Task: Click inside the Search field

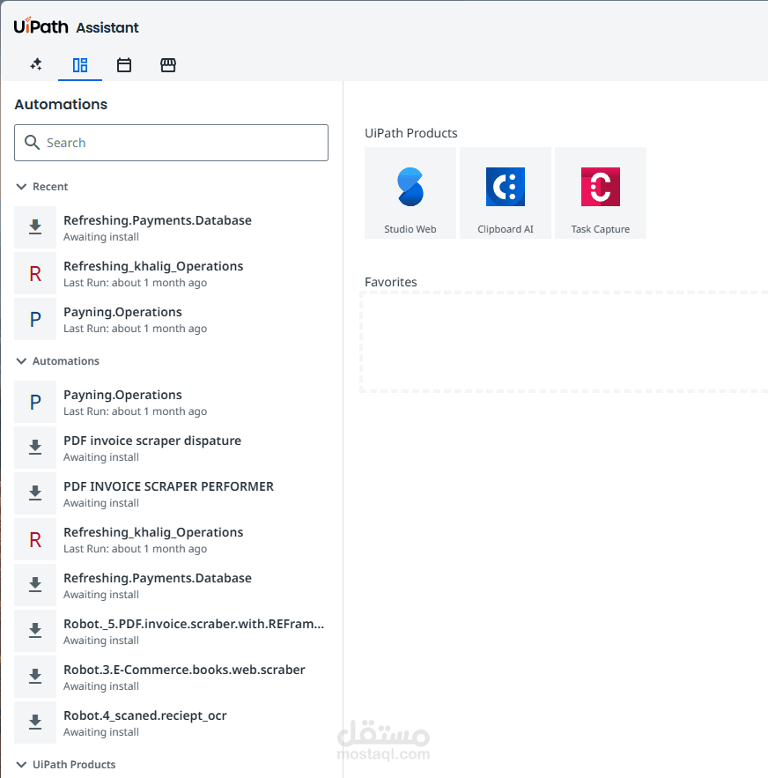Action: point(171,142)
